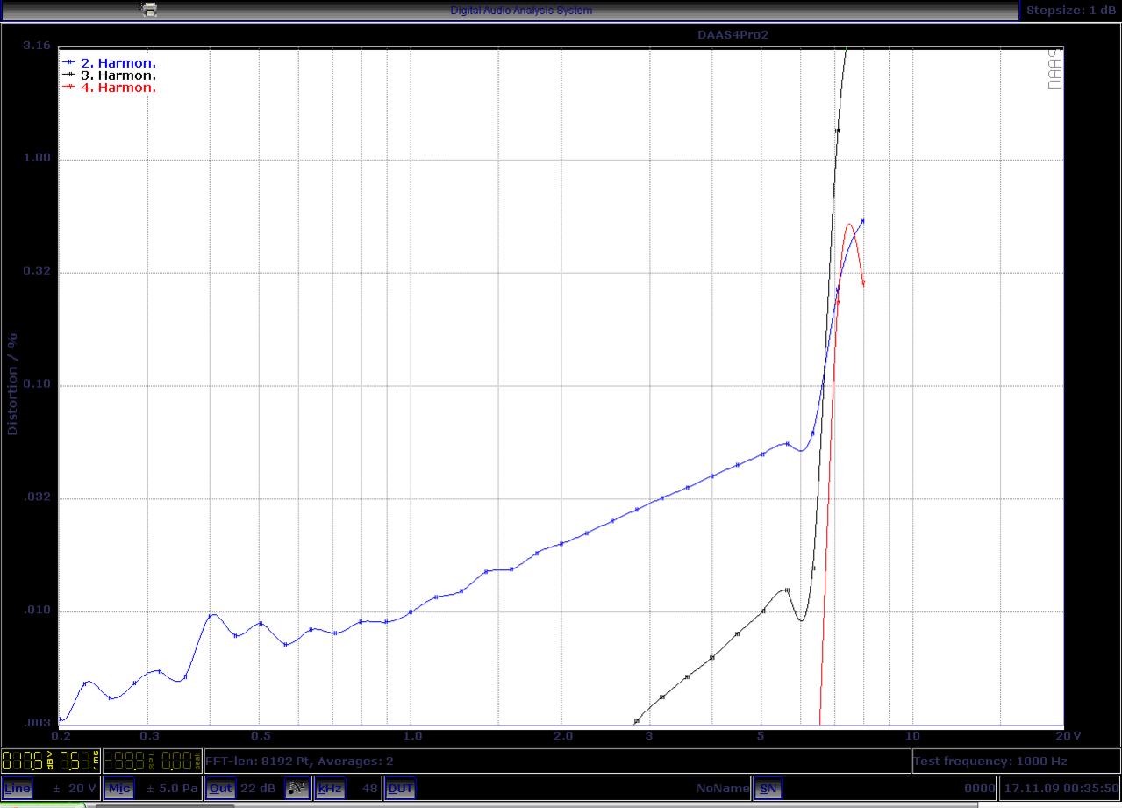Select the 3. Harmon. legend entry
The width and height of the screenshot is (1122, 808).
point(110,75)
